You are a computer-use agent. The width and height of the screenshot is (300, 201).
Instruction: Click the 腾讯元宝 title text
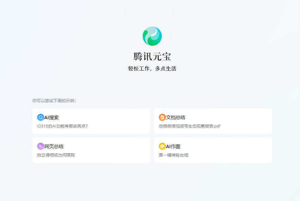(x=152, y=56)
